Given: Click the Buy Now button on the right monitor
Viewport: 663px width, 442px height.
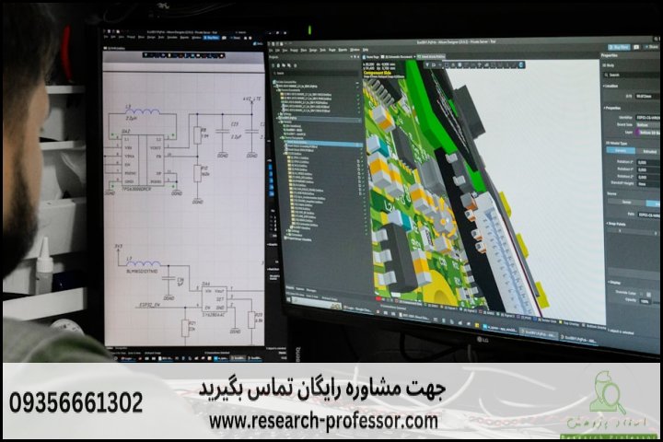Looking at the screenshot, I should coord(620,47).
